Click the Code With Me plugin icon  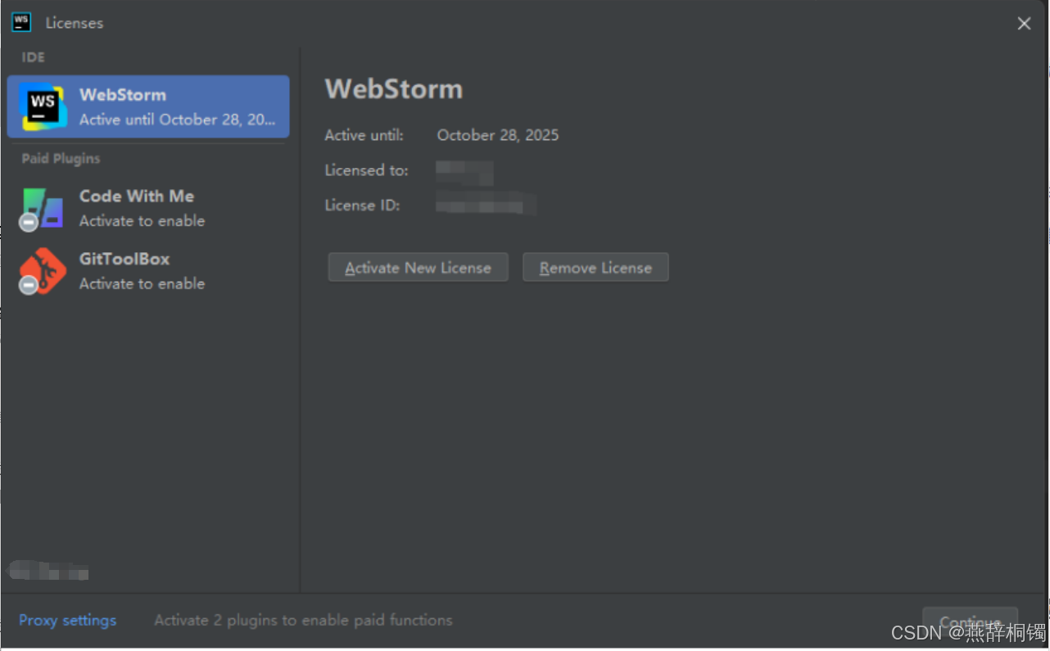point(41,209)
